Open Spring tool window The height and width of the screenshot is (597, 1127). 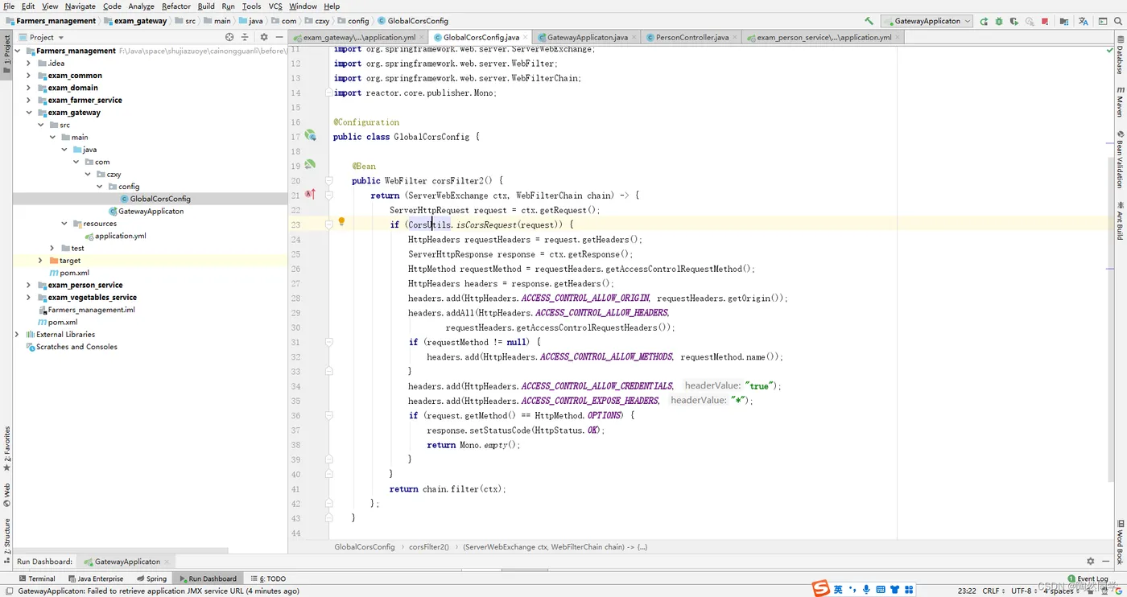tap(152, 578)
